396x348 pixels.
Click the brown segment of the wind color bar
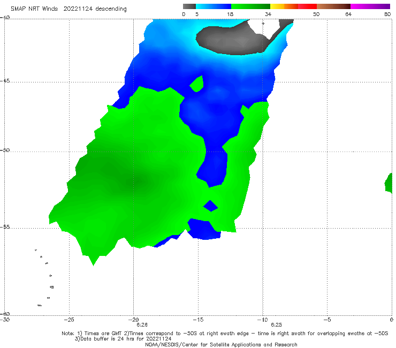pyautogui.click(x=333, y=6)
